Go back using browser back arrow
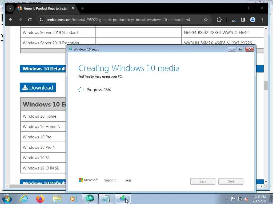This screenshot has height=204, width=273. 11,20
